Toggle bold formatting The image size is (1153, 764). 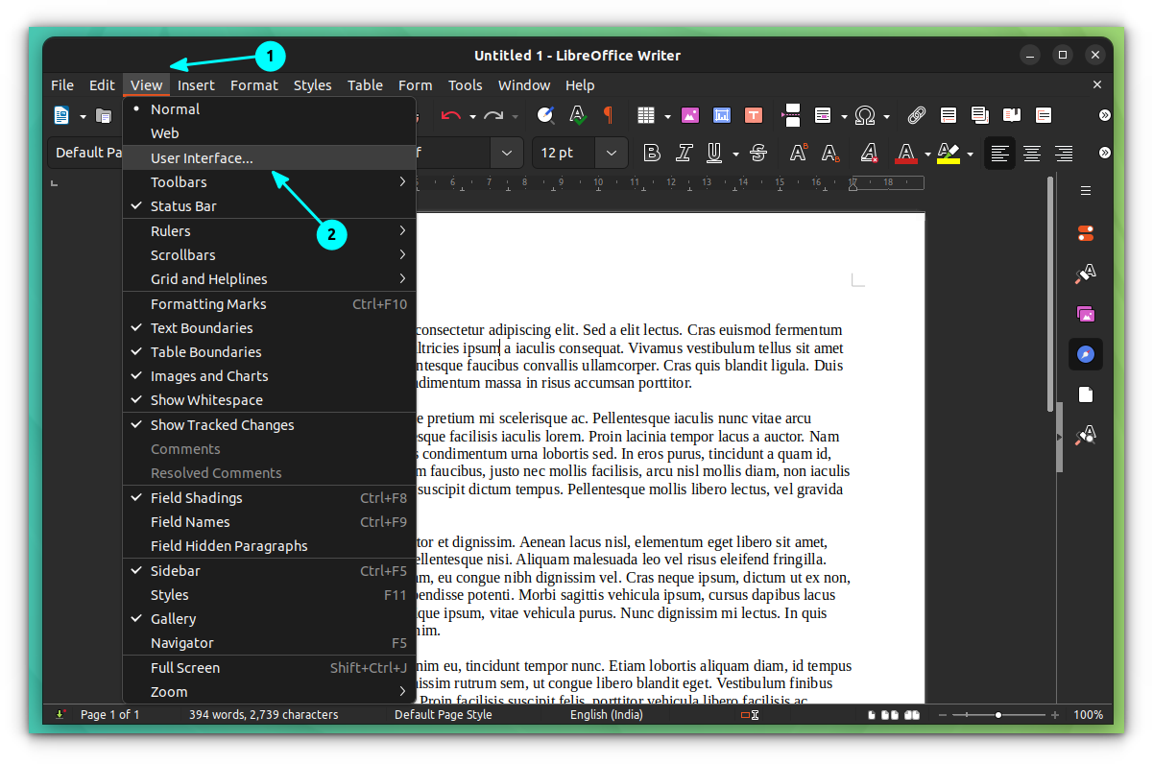[x=653, y=153]
